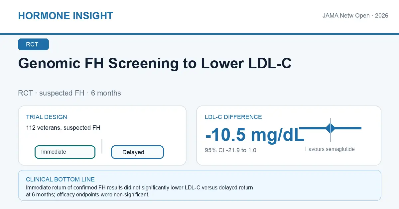Click the vertical null line in forest plot
The width and height of the screenshot is (399, 209).
pyautogui.click(x=331, y=130)
